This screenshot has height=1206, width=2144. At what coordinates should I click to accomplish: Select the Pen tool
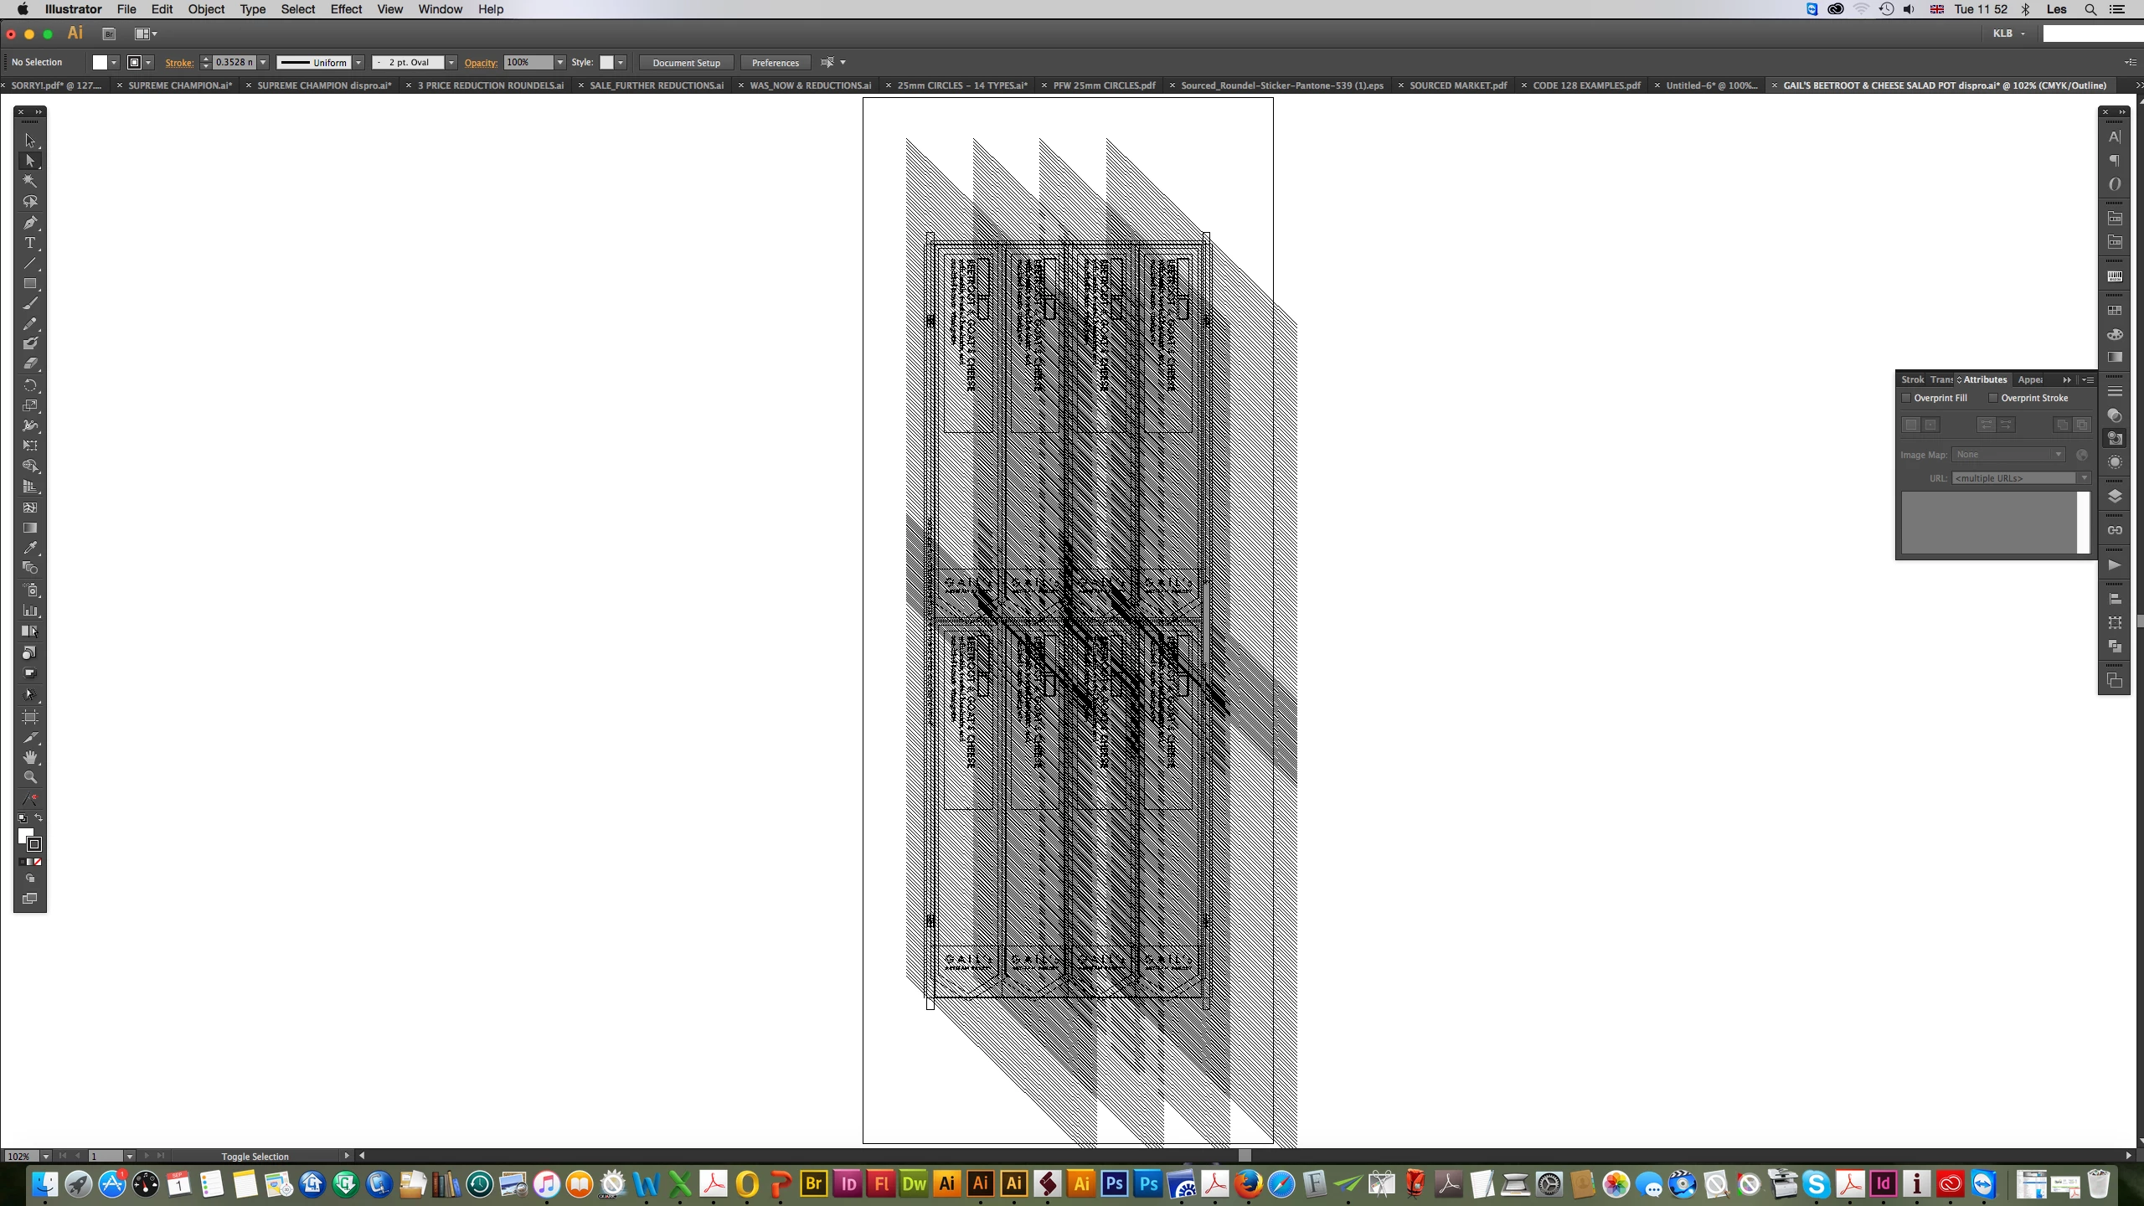coord(30,223)
